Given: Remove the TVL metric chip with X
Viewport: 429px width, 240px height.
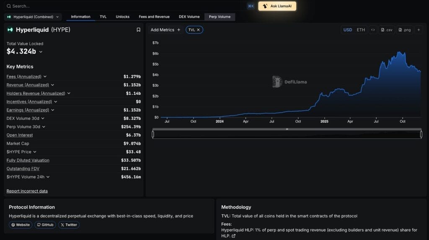Looking at the screenshot, I should click(x=198, y=30).
